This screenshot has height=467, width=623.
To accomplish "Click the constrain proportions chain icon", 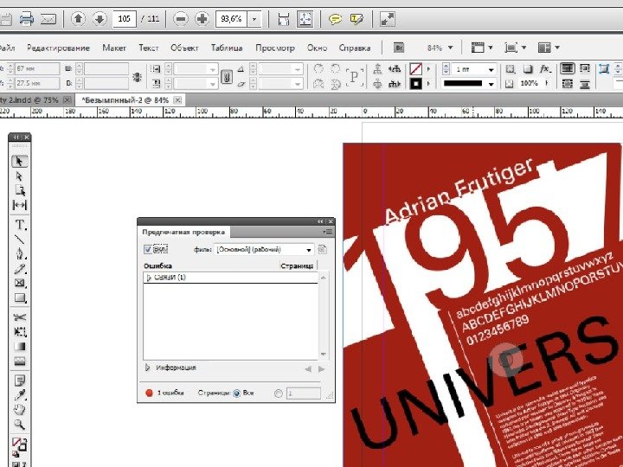I will point(226,76).
